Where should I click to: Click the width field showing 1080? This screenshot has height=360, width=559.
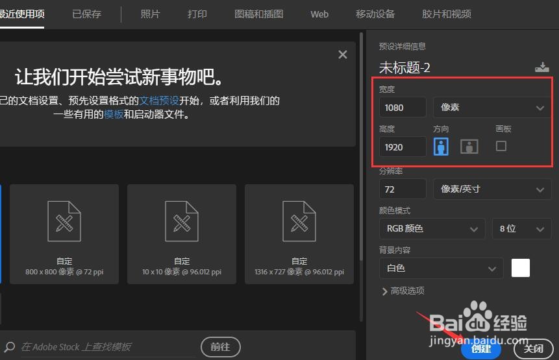pos(403,107)
